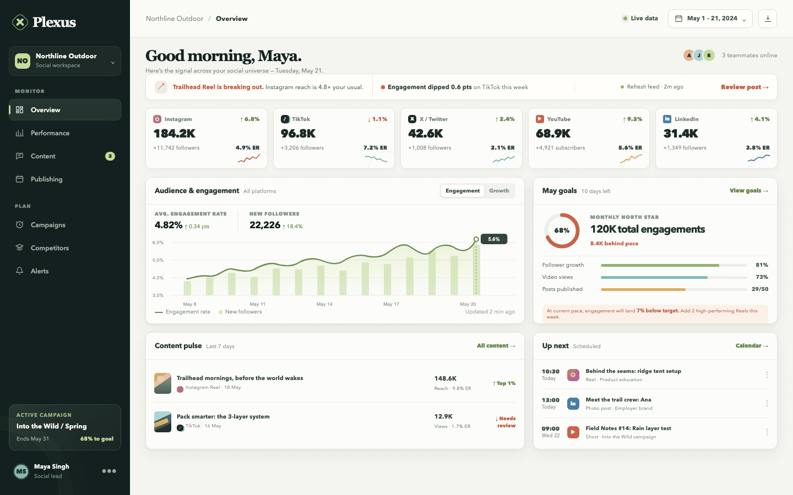The width and height of the screenshot is (793, 495).
Task: Click the Content badge showing 3
Action: [x=110, y=156]
